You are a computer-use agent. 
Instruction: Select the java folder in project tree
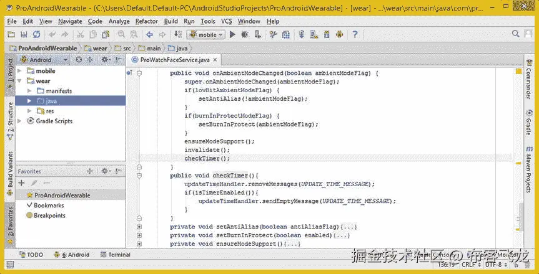(x=71, y=101)
